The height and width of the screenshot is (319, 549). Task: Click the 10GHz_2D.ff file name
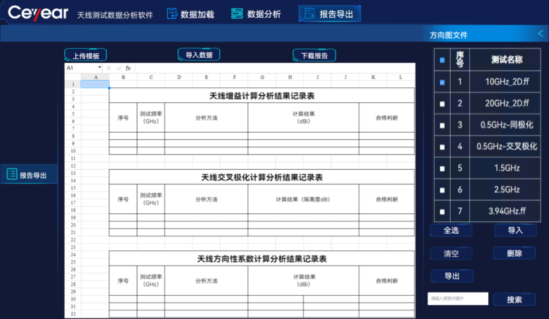click(x=507, y=82)
